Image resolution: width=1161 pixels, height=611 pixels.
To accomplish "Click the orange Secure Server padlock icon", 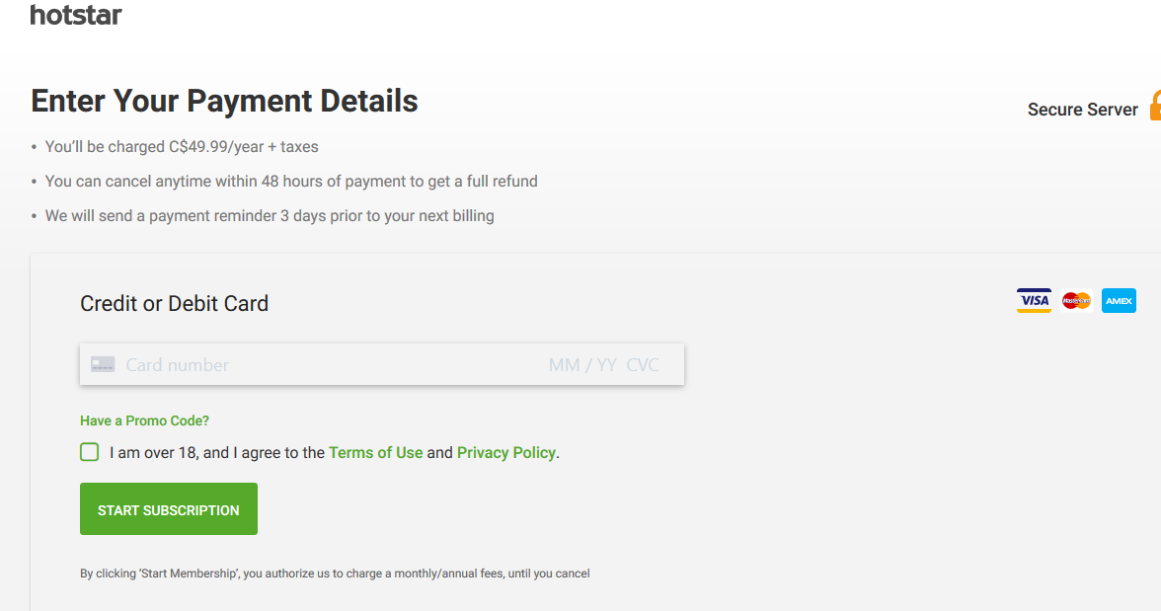I will [1155, 106].
